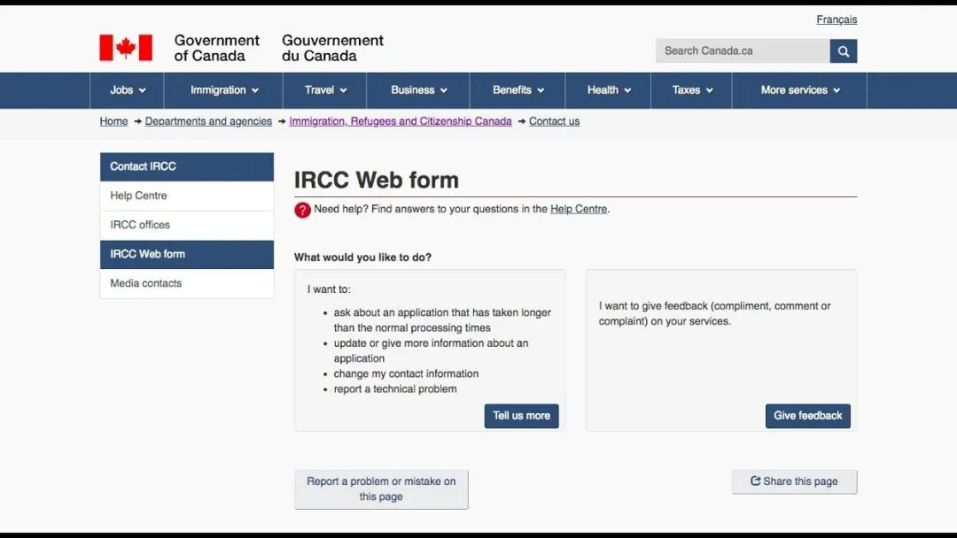957x538 pixels.
Task: Click the Share this page button
Action: (794, 481)
